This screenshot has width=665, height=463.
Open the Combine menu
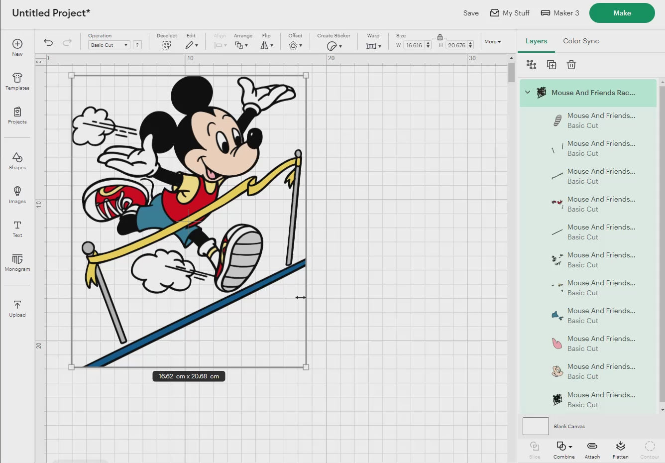pos(564,450)
